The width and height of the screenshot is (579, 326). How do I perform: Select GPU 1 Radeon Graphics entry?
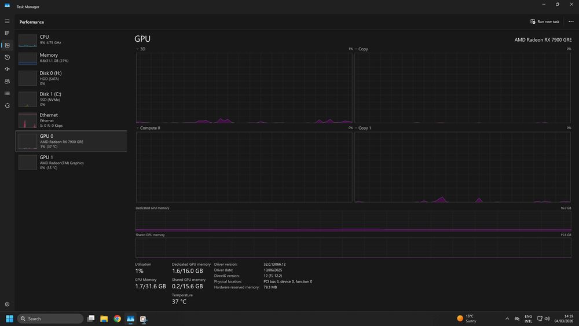(x=71, y=162)
